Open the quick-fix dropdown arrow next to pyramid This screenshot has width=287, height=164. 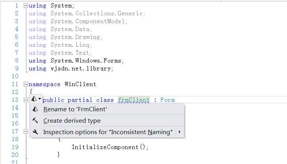click(40, 99)
